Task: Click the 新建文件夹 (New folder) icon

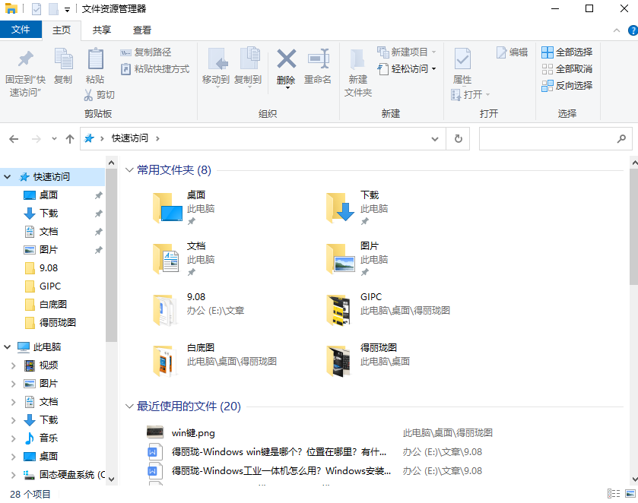Action: (357, 59)
